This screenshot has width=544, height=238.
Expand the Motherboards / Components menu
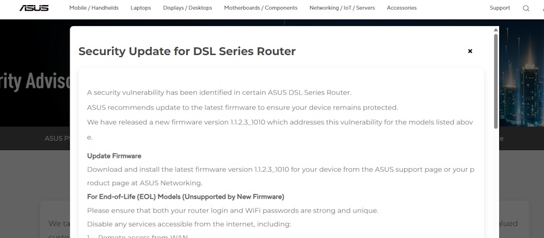point(261,8)
